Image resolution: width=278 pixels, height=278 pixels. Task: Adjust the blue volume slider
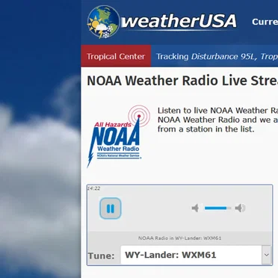click(x=217, y=208)
